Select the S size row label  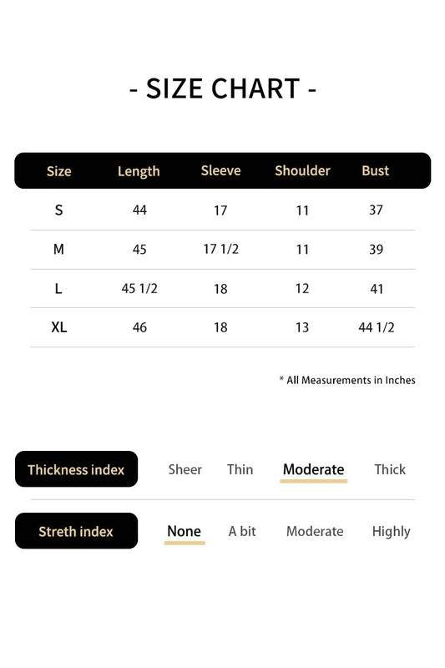pyautogui.click(x=58, y=210)
